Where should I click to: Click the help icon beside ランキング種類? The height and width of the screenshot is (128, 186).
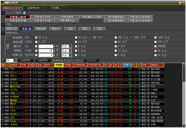24,13
